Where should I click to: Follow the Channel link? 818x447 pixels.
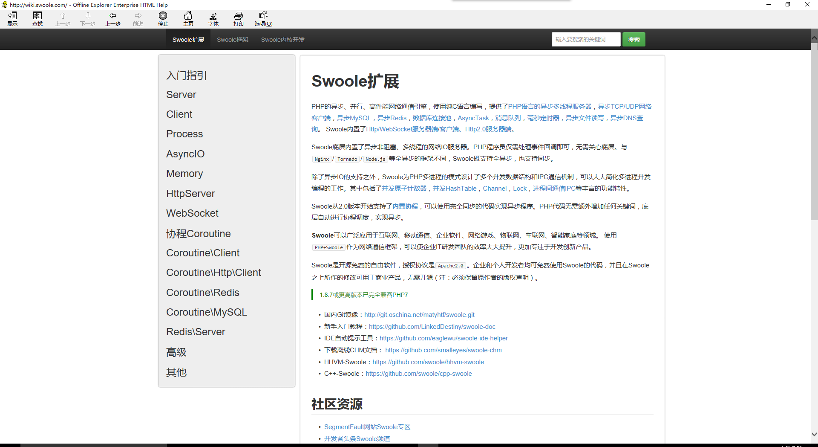495,189
